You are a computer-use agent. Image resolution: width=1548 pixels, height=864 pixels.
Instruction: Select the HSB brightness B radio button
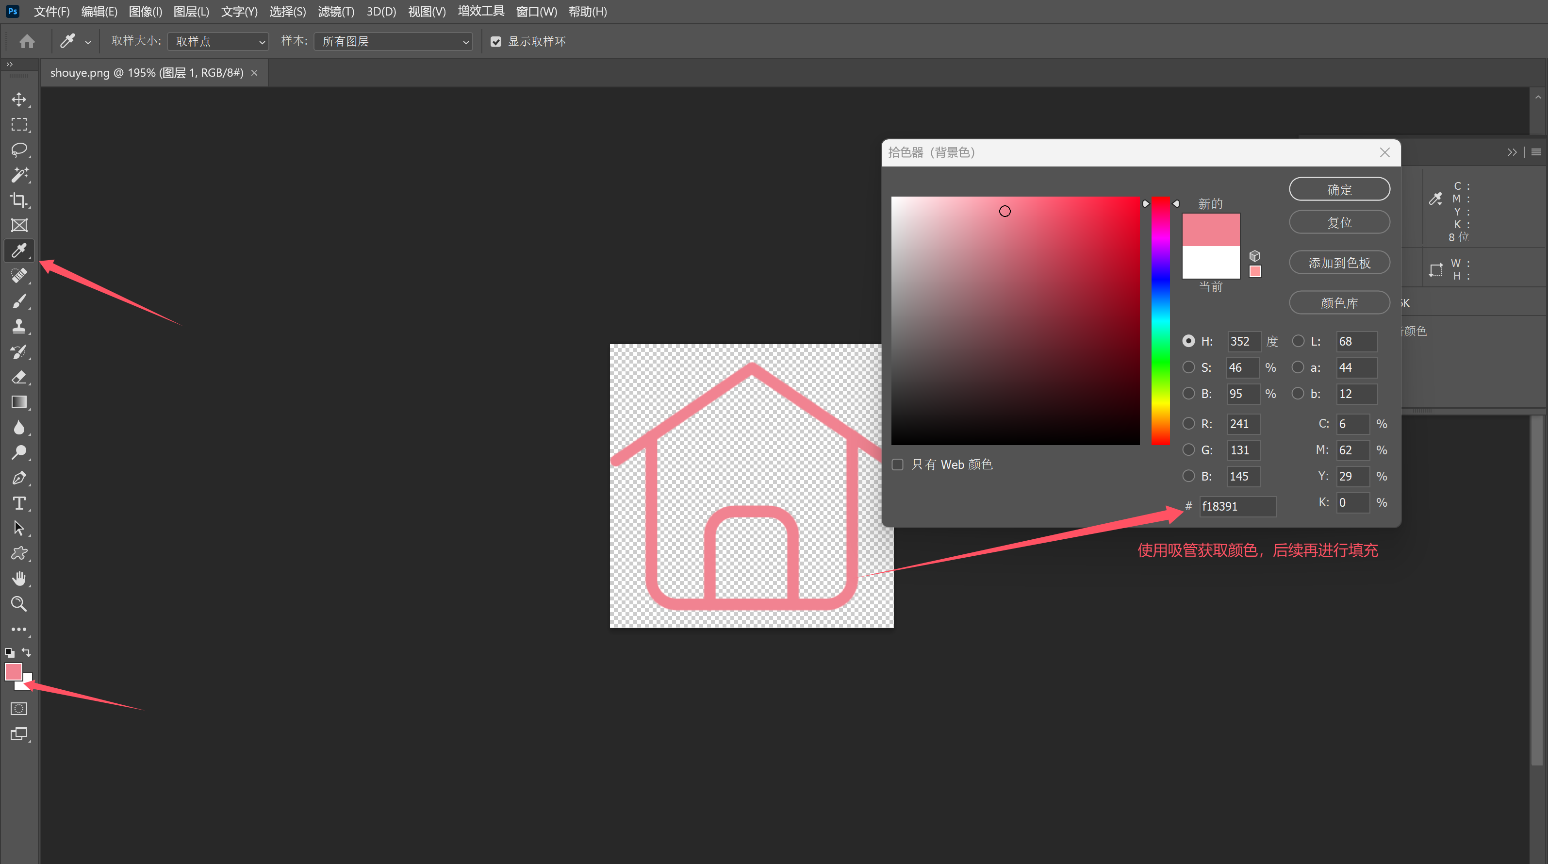[1188, 393]
